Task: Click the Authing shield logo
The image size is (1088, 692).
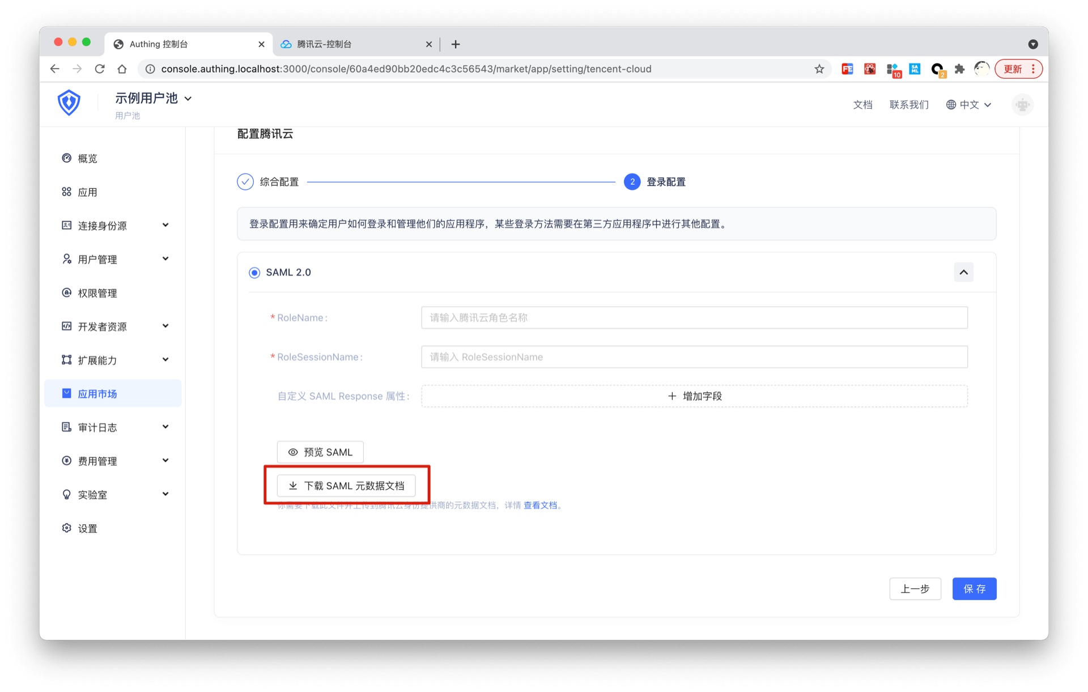Action: [69, 103]
